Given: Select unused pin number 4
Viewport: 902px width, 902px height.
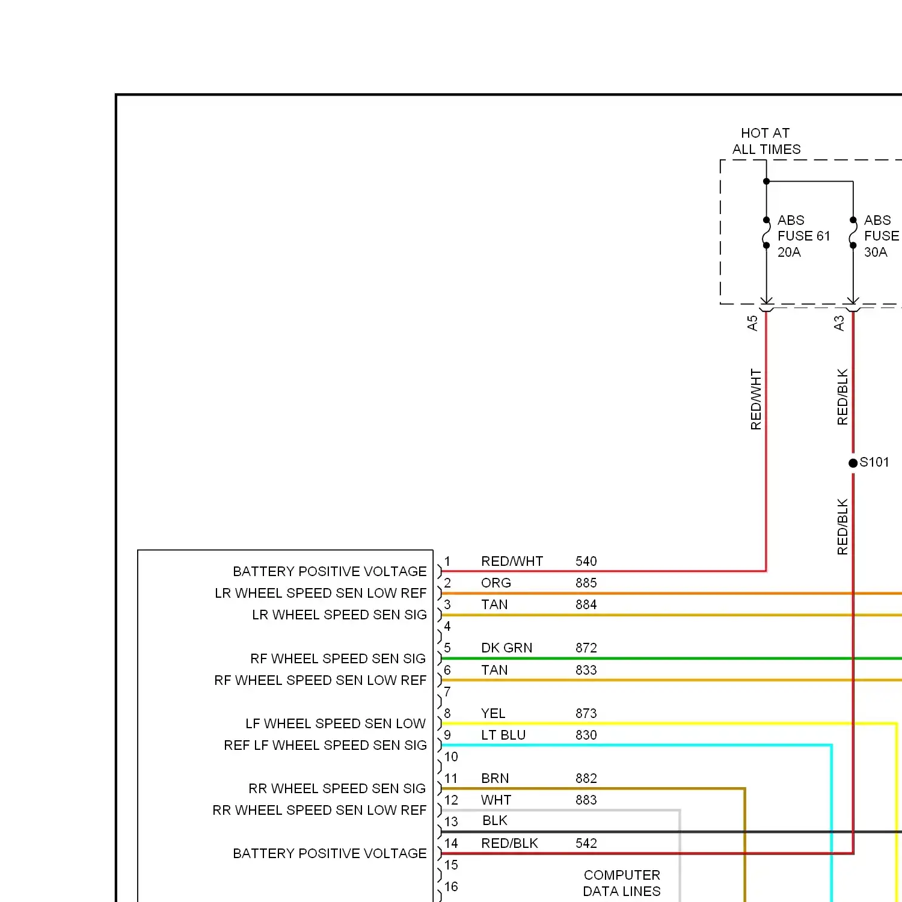Looking at the screenshot, I should pyautogui.click(x=447, y=626).
